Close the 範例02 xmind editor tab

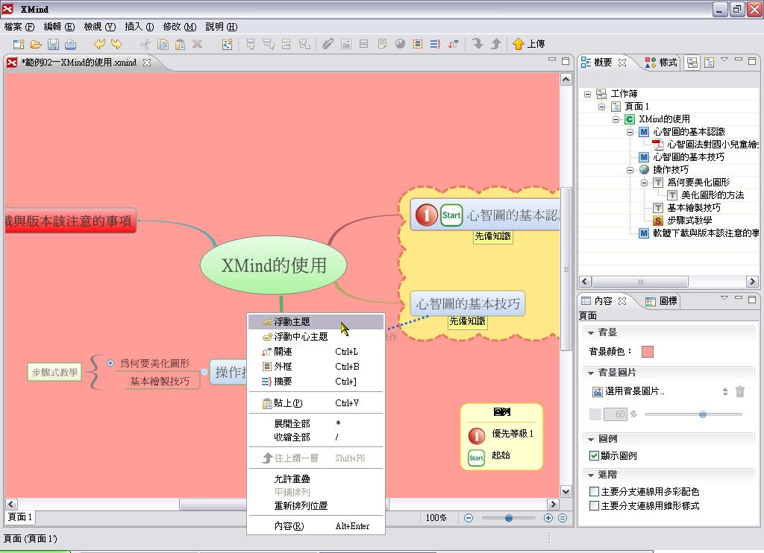[147, 63]
